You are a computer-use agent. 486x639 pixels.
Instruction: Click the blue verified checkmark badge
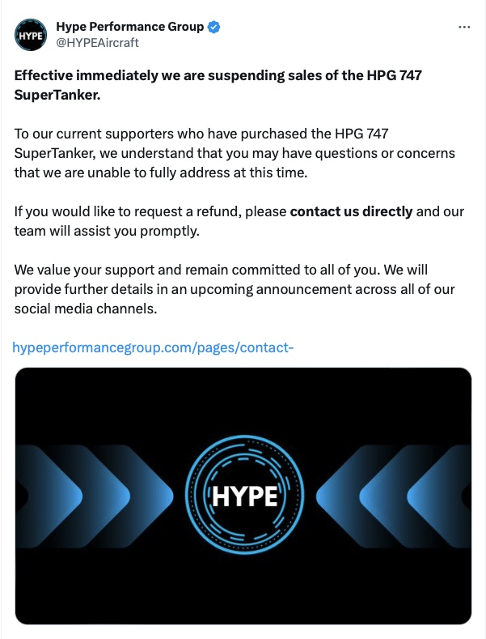[214, 28]
